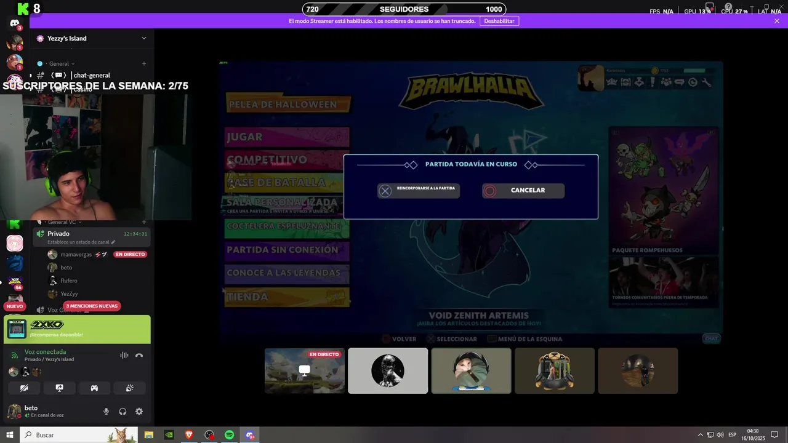Screen dimensions: 788x443
Task: Expand Yezzy's Island server menu
Action: point(144,38)
